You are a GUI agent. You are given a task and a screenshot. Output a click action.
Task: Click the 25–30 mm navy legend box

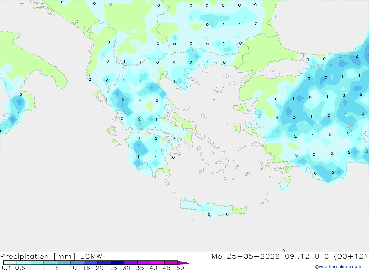pyautogui.click(x=117, y=263)
